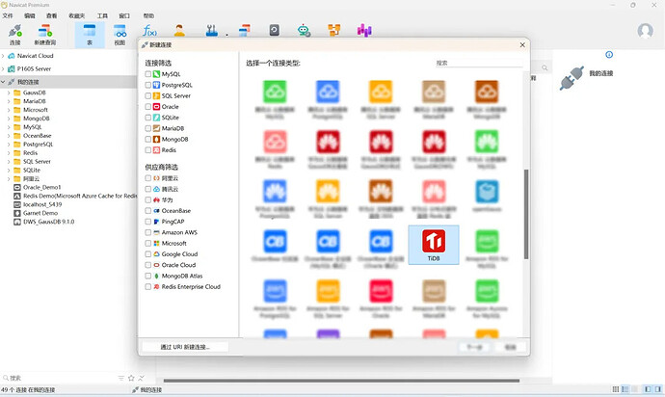Click the blue info icon in right panel
This screenshot has height=397, width=665.
[x=609, y=54]
